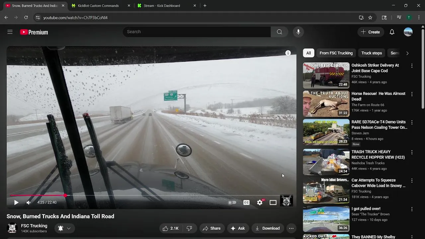Image resolution: width=425 pixels, height=239 pixels.
Task: Click the search magnifier button
Action: click(280, 32)
